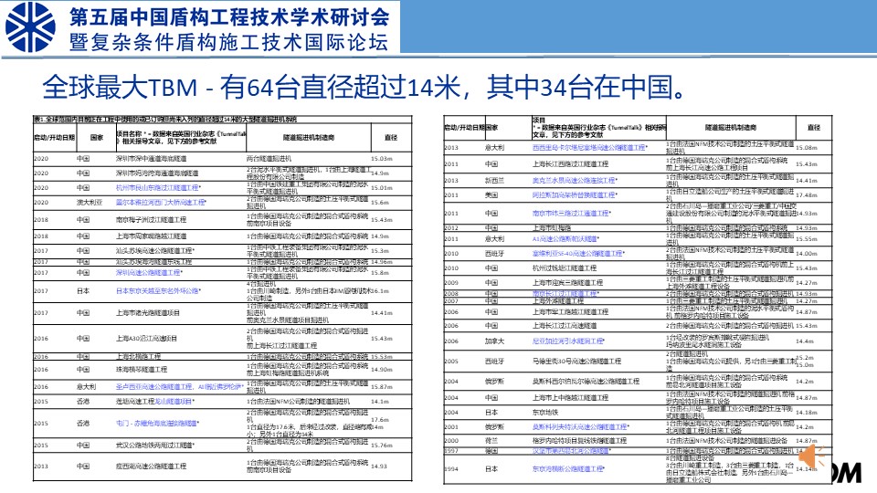The height and width of the screenshot is (493, 877).
Task: Click the 荷兰 country cell
Action: [x=491, y=440]
